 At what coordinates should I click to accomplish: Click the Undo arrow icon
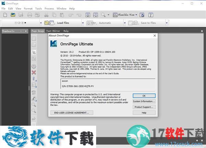click(x=71, y=15)
